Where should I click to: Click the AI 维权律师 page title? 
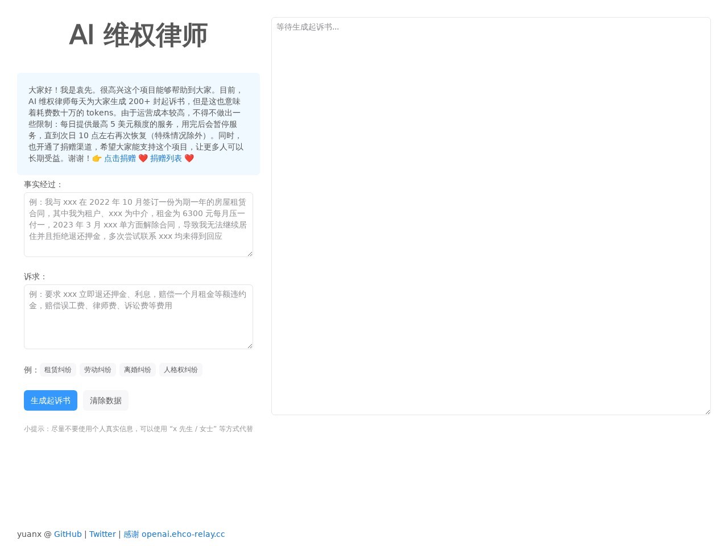tap(138, 35)
